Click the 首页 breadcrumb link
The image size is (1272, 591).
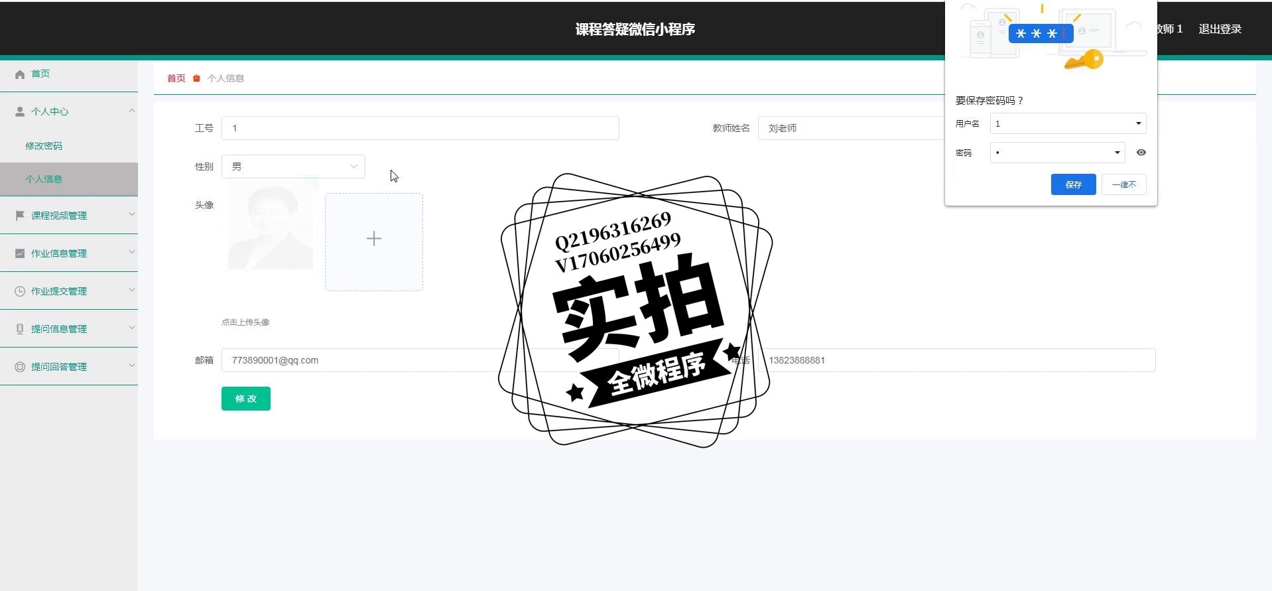point(176,78)
